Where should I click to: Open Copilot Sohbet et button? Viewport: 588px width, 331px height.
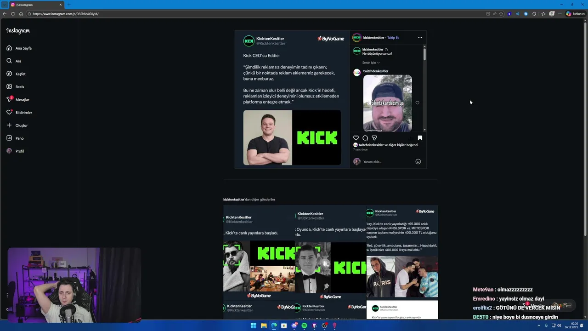(x=575, y=14)
